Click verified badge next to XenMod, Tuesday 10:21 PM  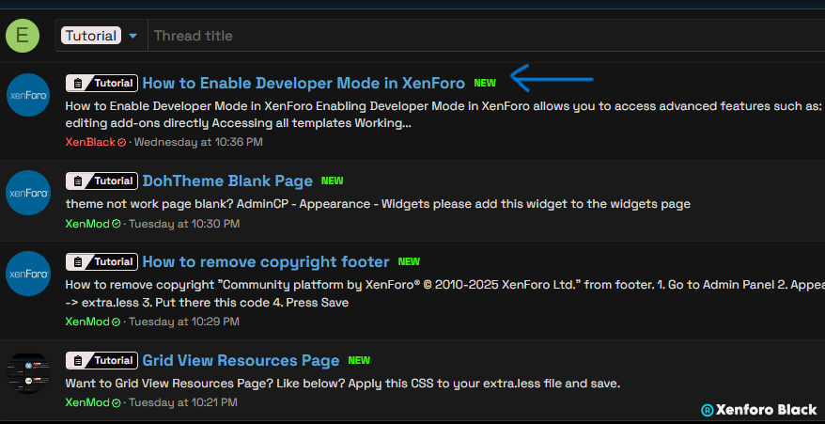117,402
